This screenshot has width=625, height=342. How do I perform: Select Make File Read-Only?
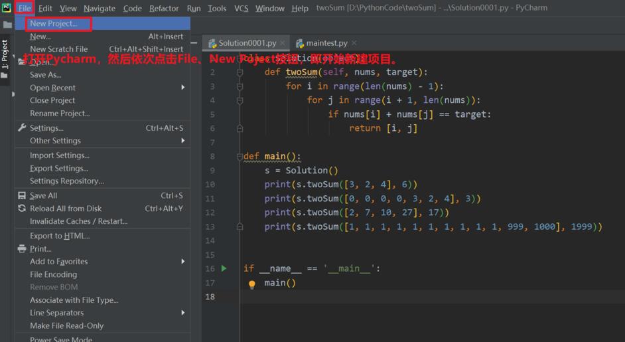pyautogui.click(x=102, y=325)
